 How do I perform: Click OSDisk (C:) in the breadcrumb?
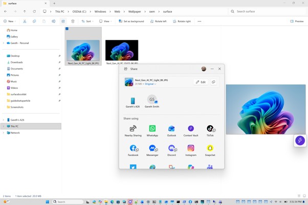79,12
